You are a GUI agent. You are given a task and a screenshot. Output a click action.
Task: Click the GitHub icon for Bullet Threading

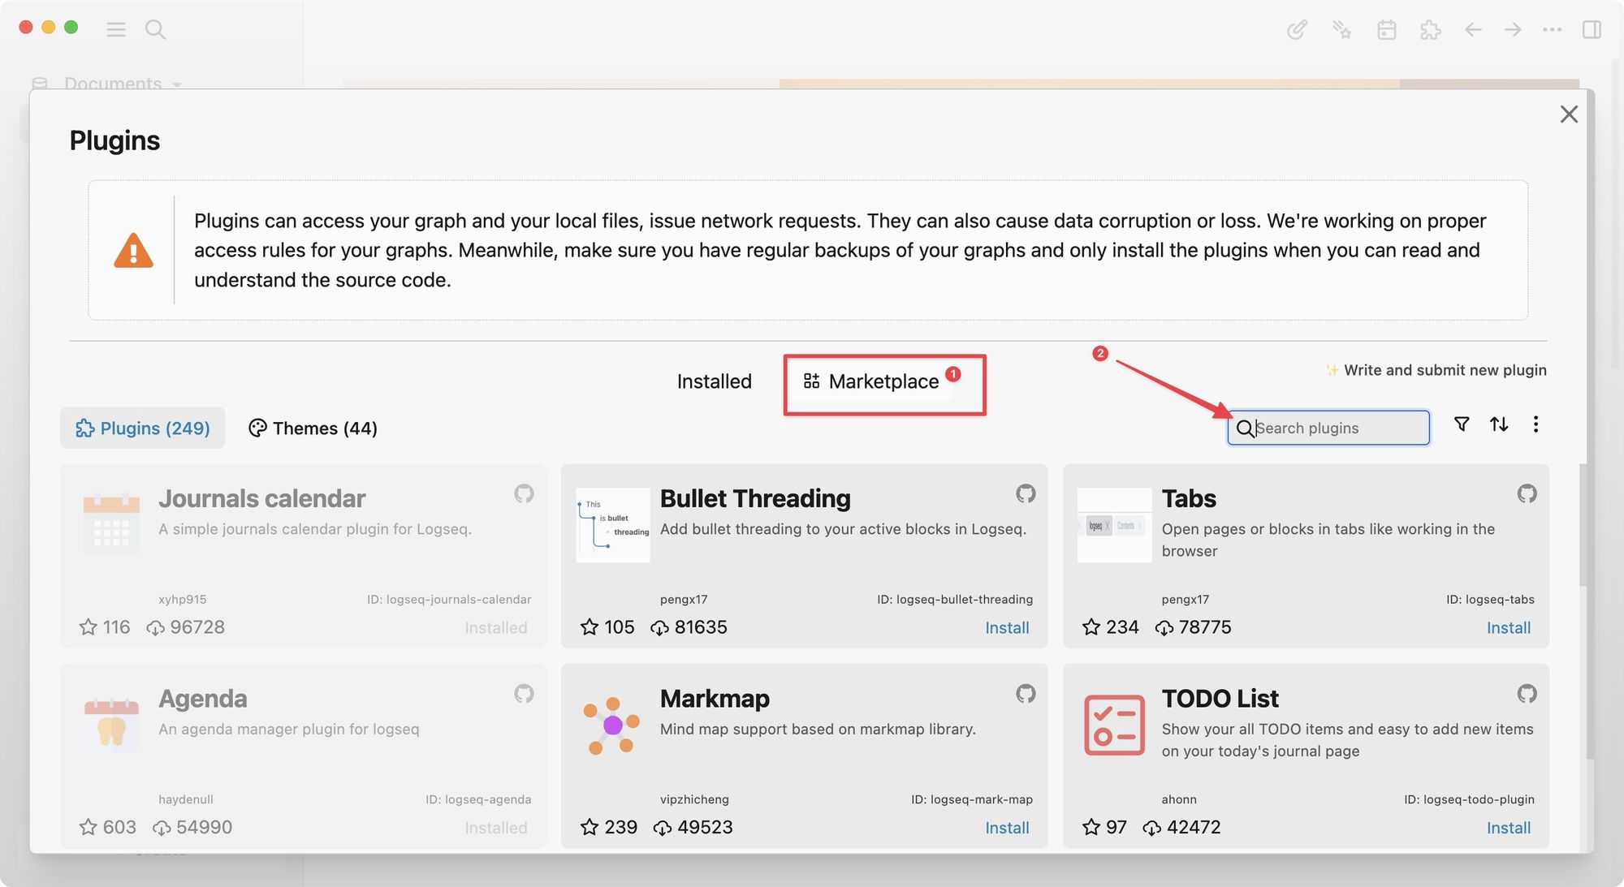(x=1024, y=493)
